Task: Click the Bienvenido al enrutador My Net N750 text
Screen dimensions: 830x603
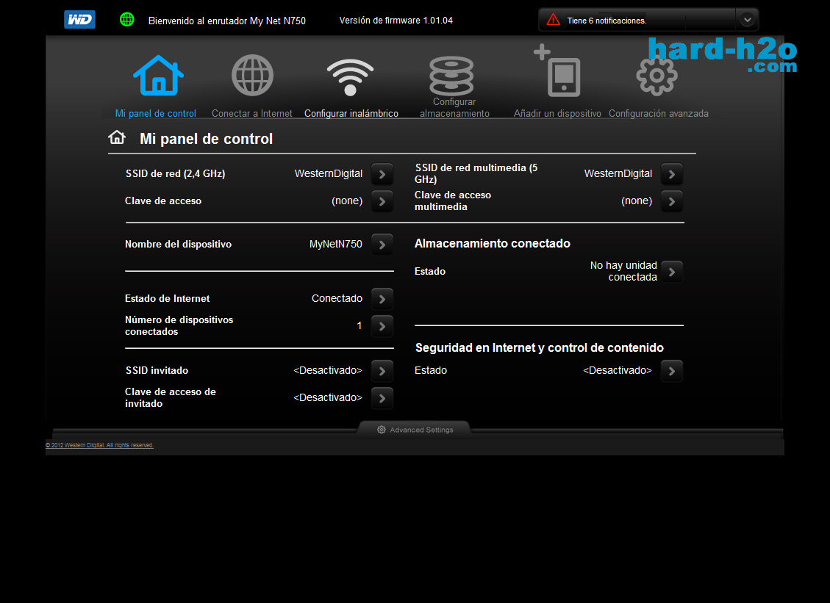Action: 227,21
